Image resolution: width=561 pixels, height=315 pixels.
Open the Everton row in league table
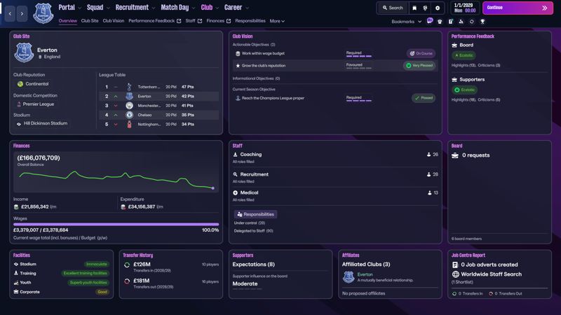(x=159, y=96)
